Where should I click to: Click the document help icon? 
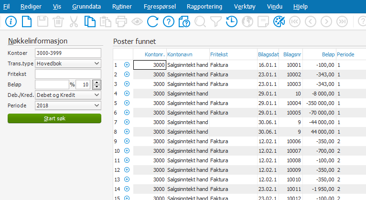point(184,21)
